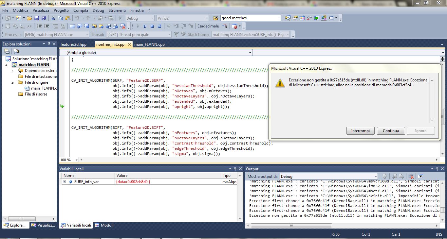The image size is (447, 239).
Task: Open Solution Explorer icon in toolbar
Action: [x=288, y=18]
